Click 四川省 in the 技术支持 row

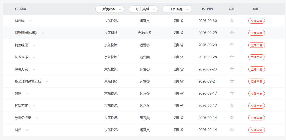pos(178,57)
